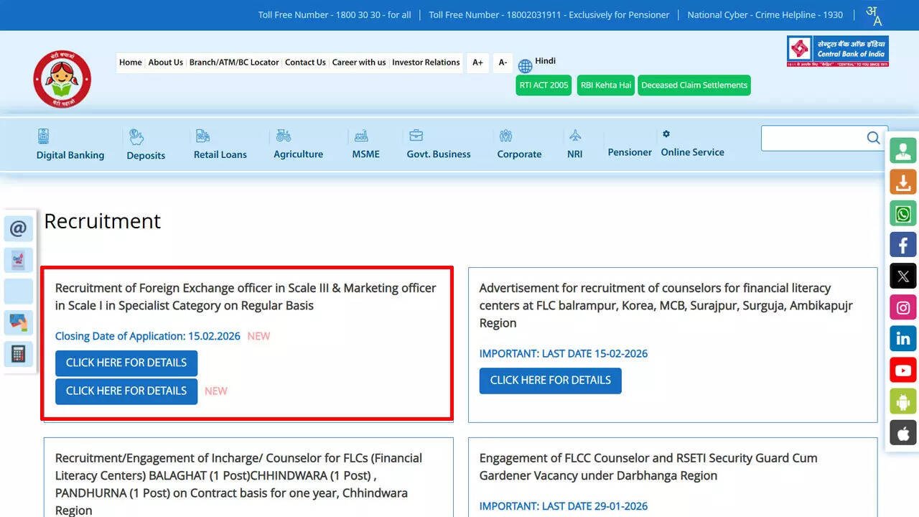The width and height of the screenshot is (919, 517).
Task: Switch language to Hindi
Action: [x=545, y=62]
